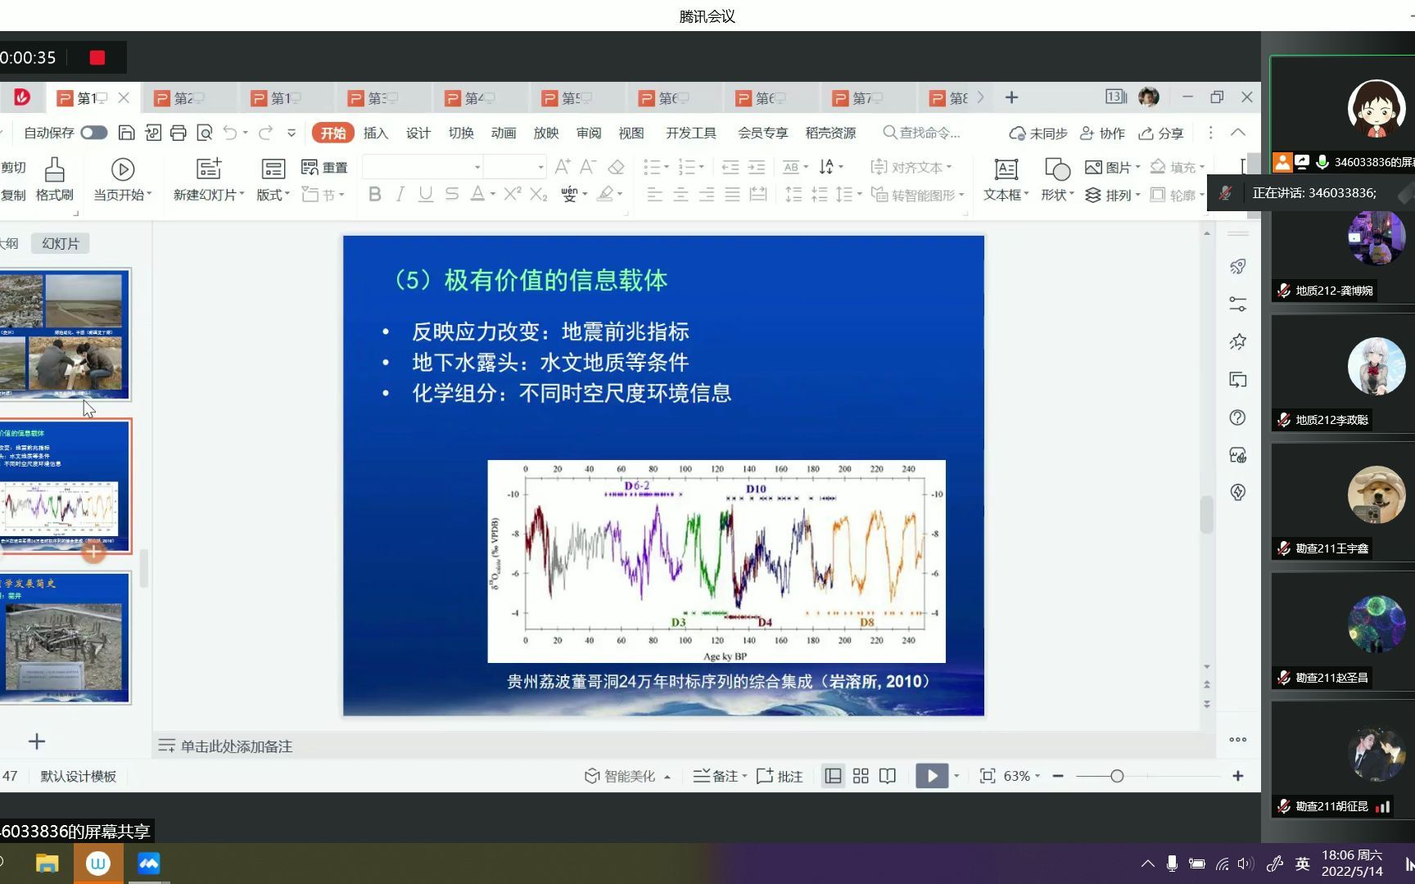
Task: Open the Start (开始) ribbon tab
Action: coord(332,133)
